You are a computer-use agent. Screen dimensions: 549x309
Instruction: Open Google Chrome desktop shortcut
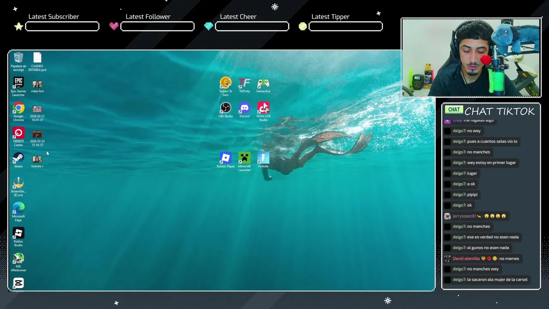pos(18,112)
